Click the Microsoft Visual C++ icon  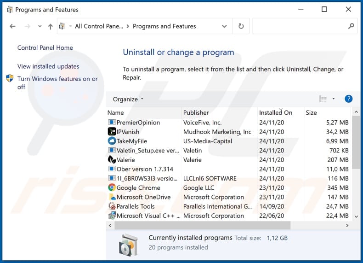[112, 216]
